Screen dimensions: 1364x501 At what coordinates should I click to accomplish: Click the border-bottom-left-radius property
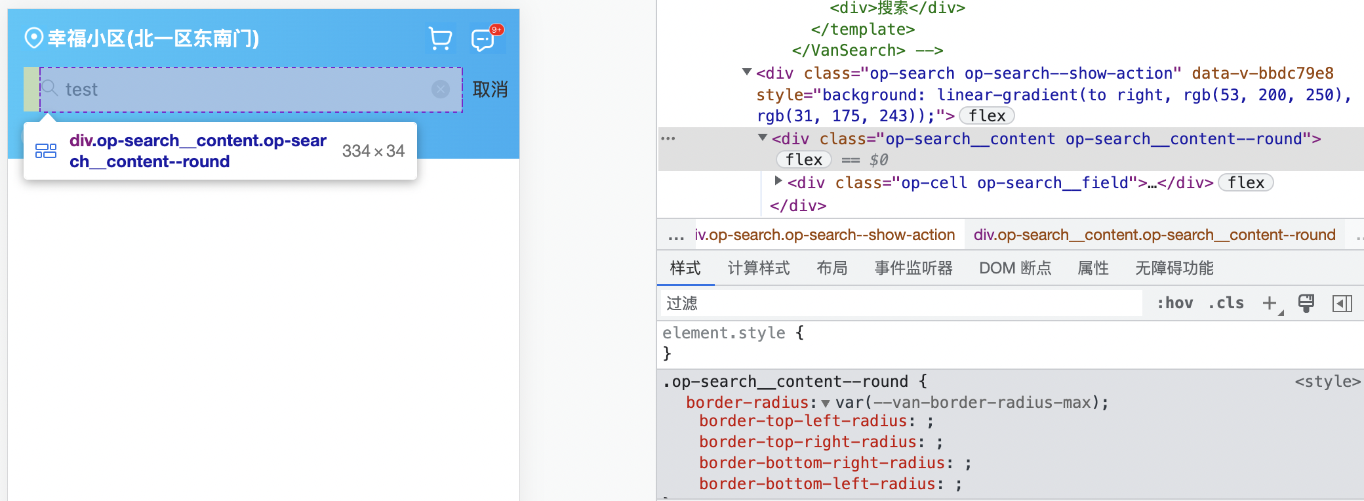click(817, 484)
